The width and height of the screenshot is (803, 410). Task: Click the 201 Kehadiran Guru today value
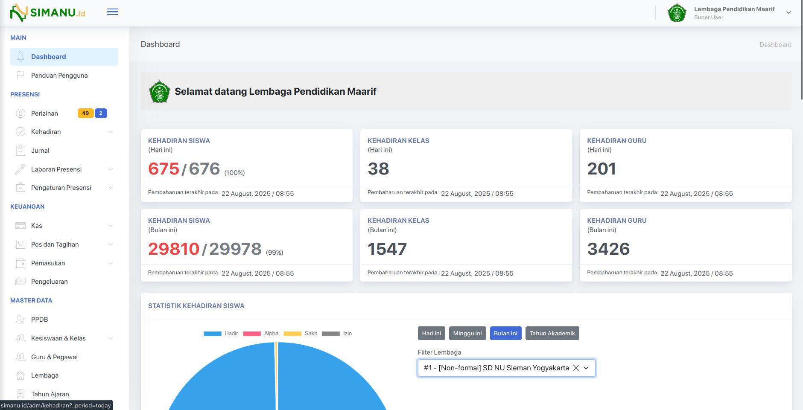tap(602, 169)
